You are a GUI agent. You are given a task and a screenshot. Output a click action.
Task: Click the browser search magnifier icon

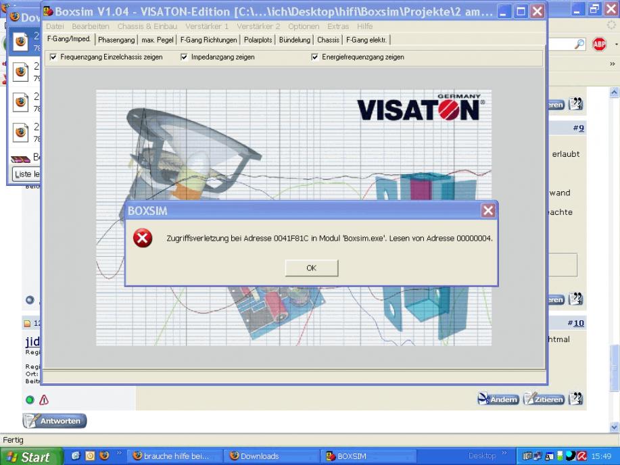coord(579,44)
